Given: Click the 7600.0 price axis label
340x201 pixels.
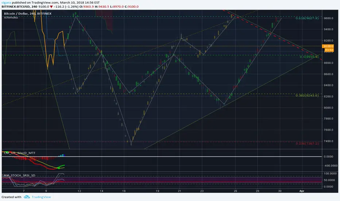Looking at the screenshot, I should click(328, 130).
